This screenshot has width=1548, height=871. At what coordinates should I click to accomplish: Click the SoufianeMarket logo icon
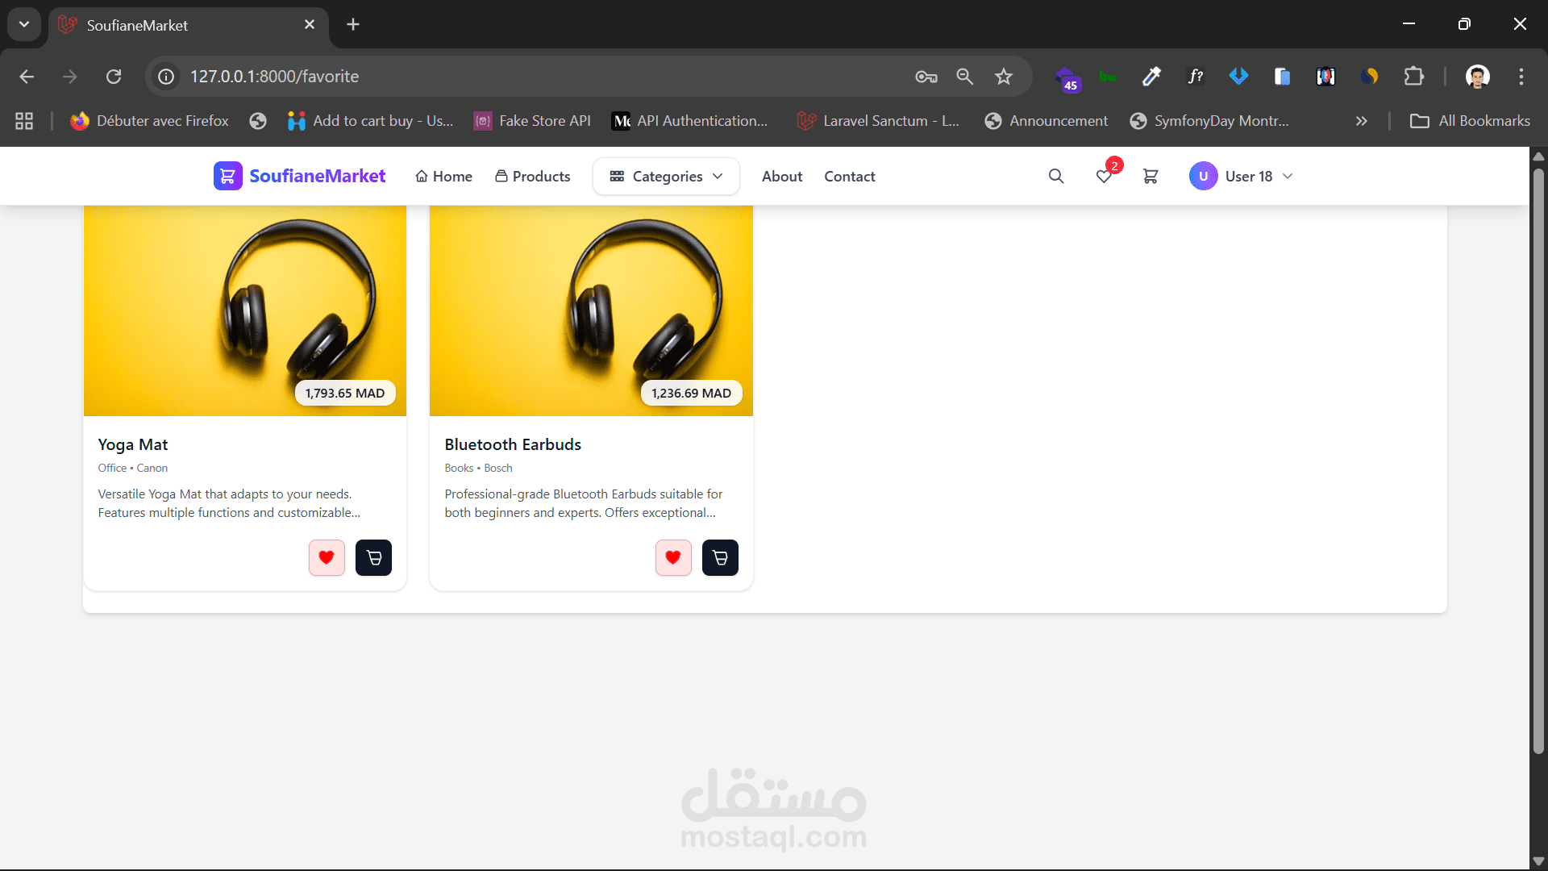(x=227, y=176)
